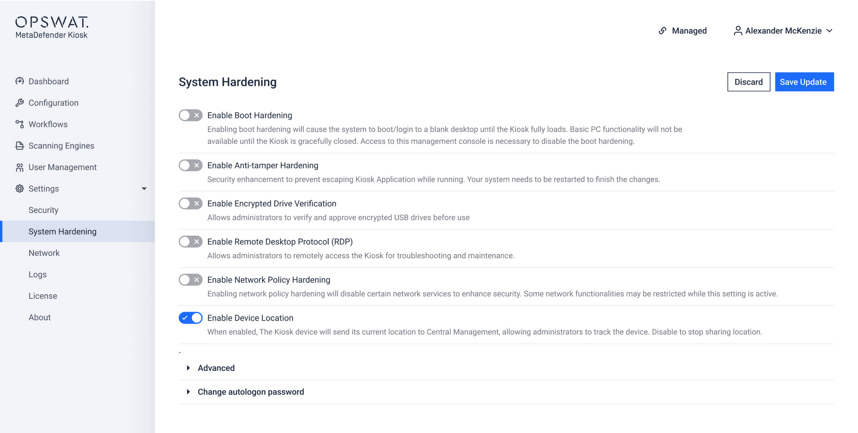
Task: Click the Settings gear icon
Action: click(20, 188)
